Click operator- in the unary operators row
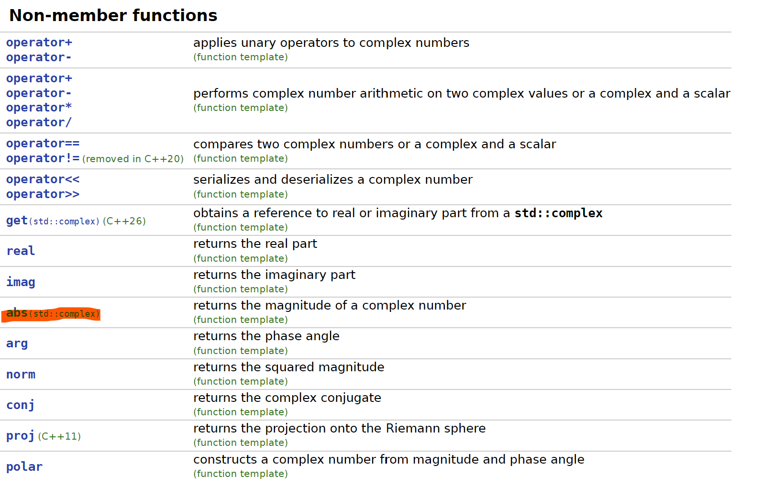The height and width of the screenshot is (488, 773). click(39, 57)
